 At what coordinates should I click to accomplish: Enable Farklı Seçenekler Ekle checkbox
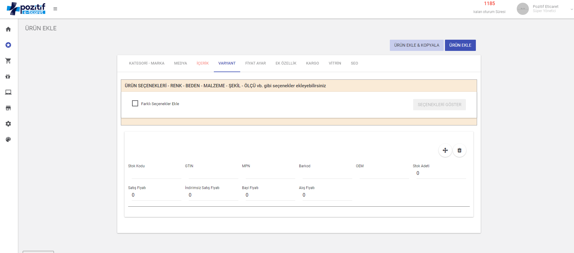pos(135,104)
